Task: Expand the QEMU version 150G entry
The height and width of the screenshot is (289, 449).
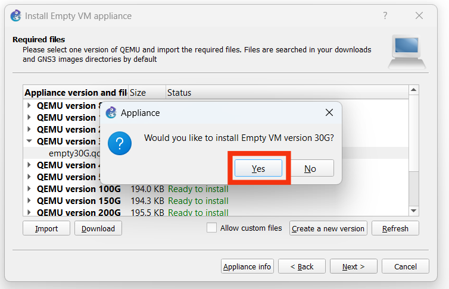Action: 30,201
